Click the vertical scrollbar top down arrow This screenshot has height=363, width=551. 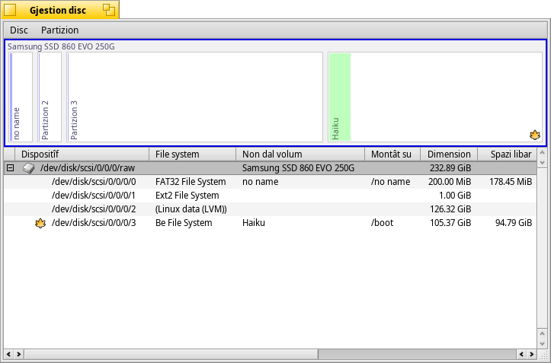point(542,163)
